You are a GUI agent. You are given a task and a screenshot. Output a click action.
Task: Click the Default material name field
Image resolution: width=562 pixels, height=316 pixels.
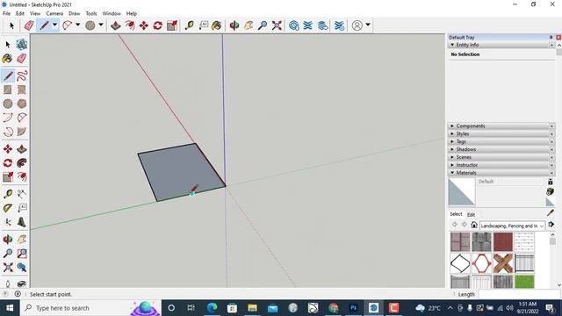point(510,182)
